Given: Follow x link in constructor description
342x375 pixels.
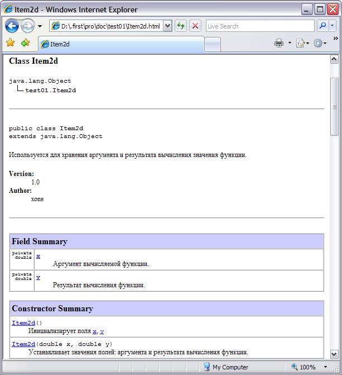Looking at the screenshot, I should [x=95, y=331].
